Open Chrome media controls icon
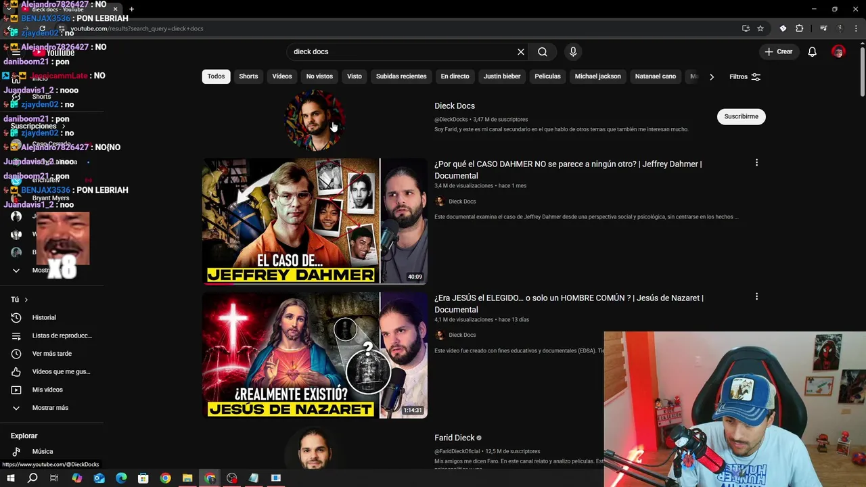 click(x=823, y=28)
